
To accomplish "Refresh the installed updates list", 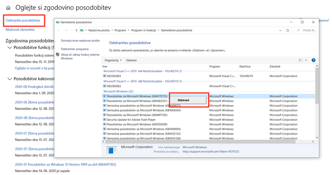I will coord(288,31).
